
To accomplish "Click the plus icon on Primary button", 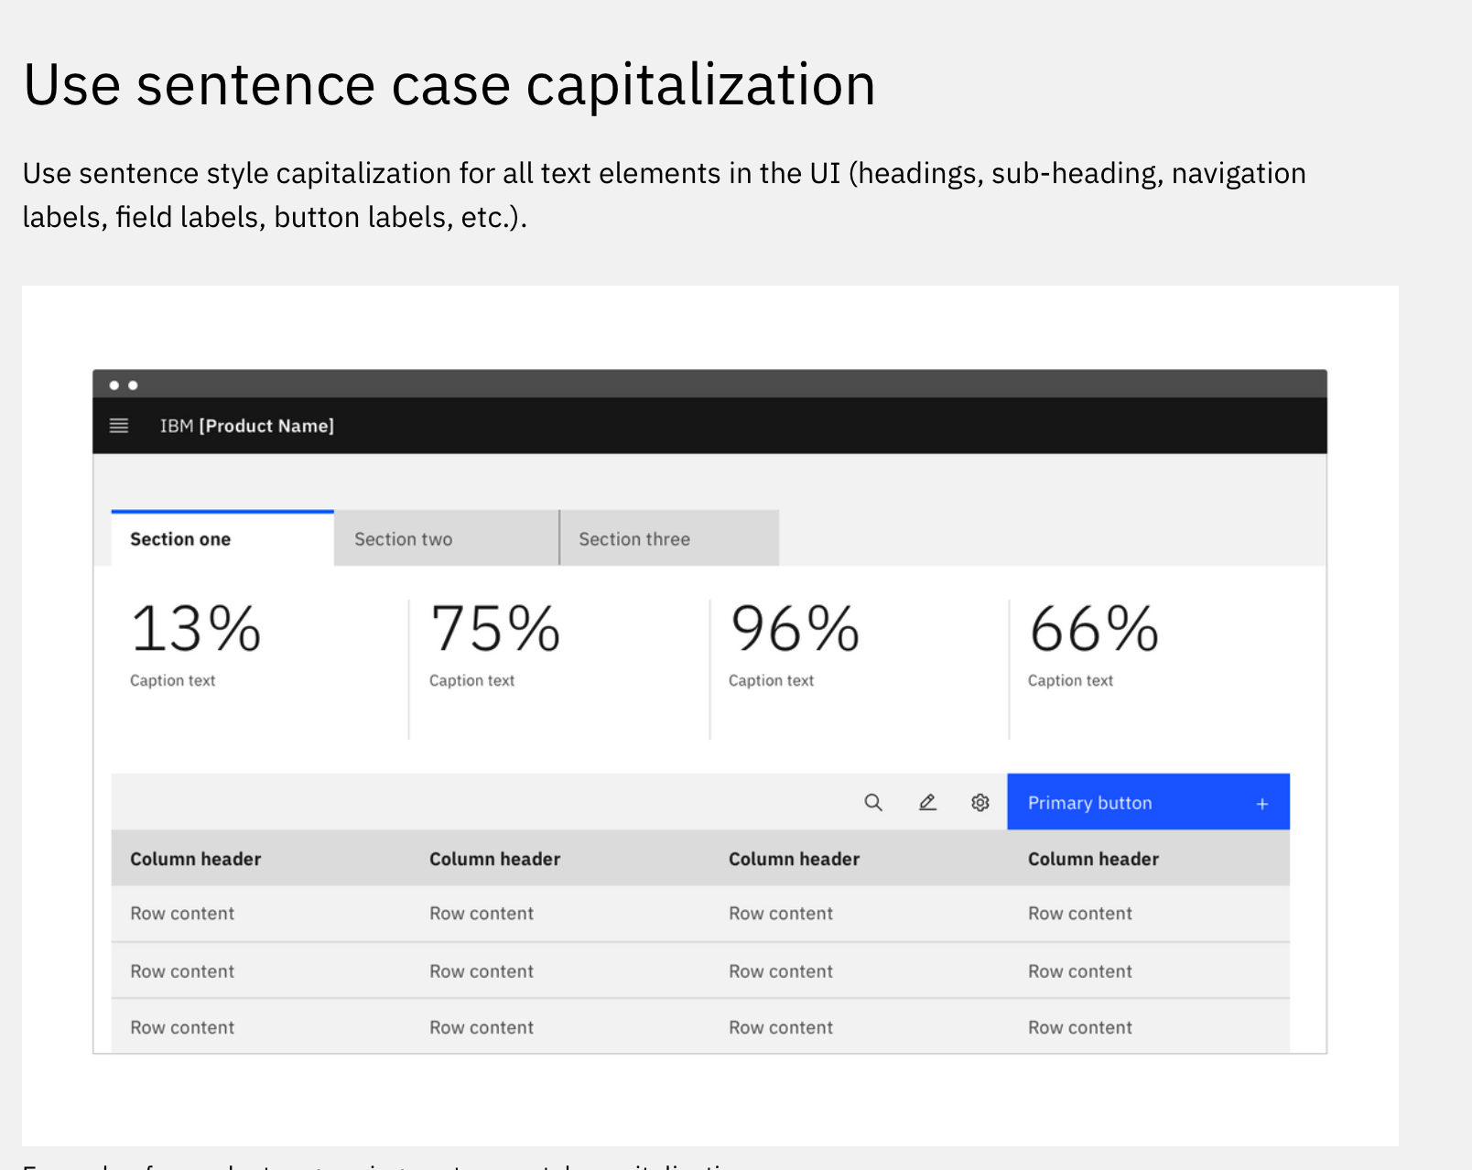I will tap(1261, 803).
